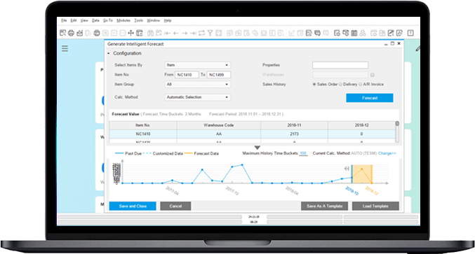The image size is (475, 254).
Task: Click the Save As A Template button
Action: [324, 206]
